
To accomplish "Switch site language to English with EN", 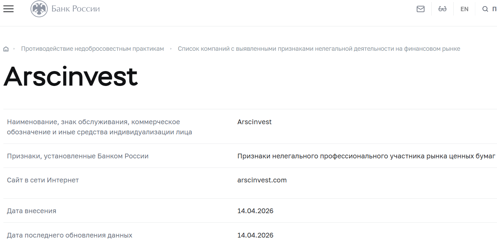I will click(x=464, y=9).
